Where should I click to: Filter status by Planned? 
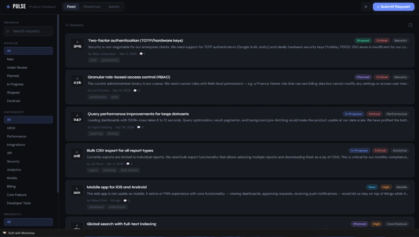[x=28, y=76]
